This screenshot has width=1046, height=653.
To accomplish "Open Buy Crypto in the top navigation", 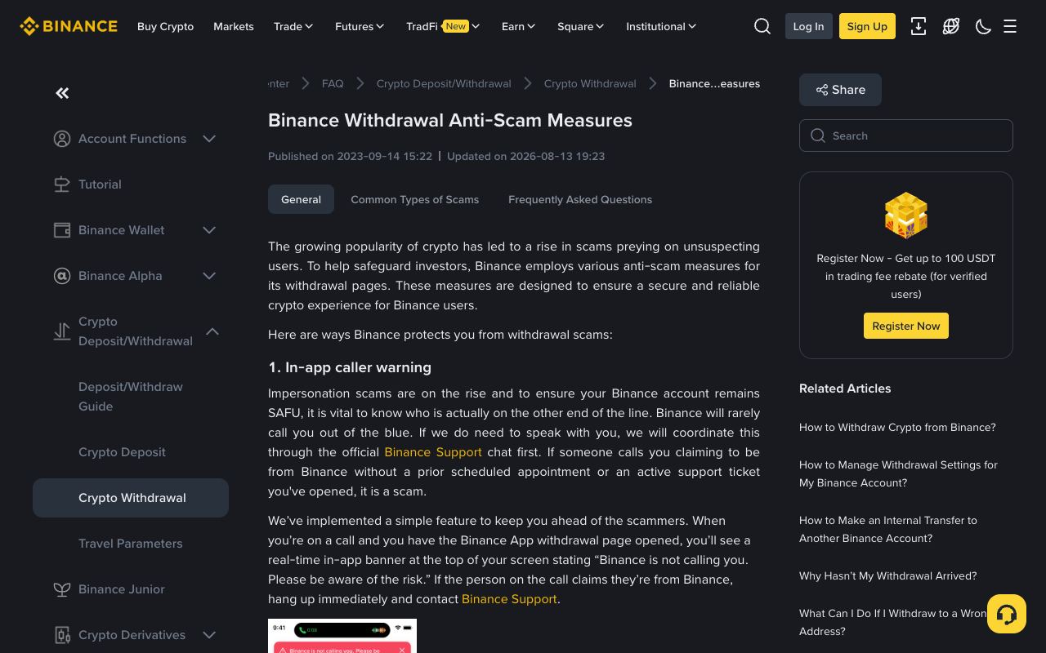I will pyautogui.click(x=166, y=26).
